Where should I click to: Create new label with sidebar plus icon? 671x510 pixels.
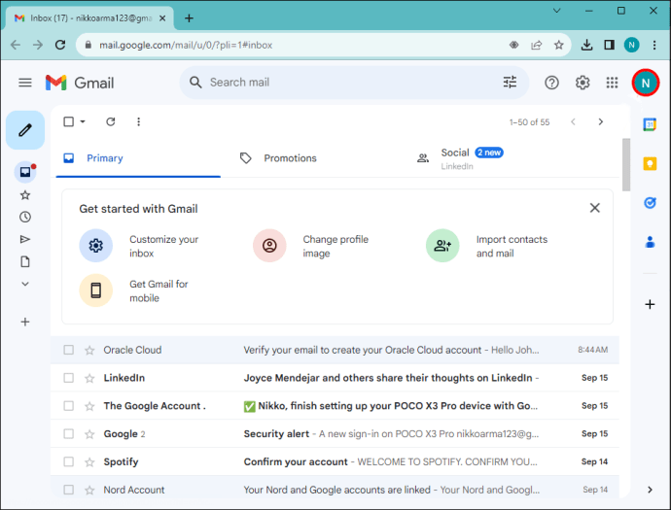tap(25, 322)
